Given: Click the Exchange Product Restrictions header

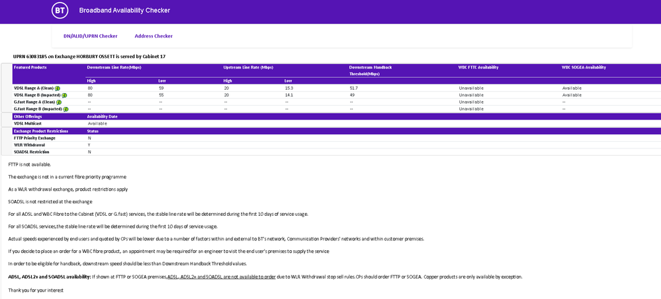Looking at the screenshot, I should [41, 131].
